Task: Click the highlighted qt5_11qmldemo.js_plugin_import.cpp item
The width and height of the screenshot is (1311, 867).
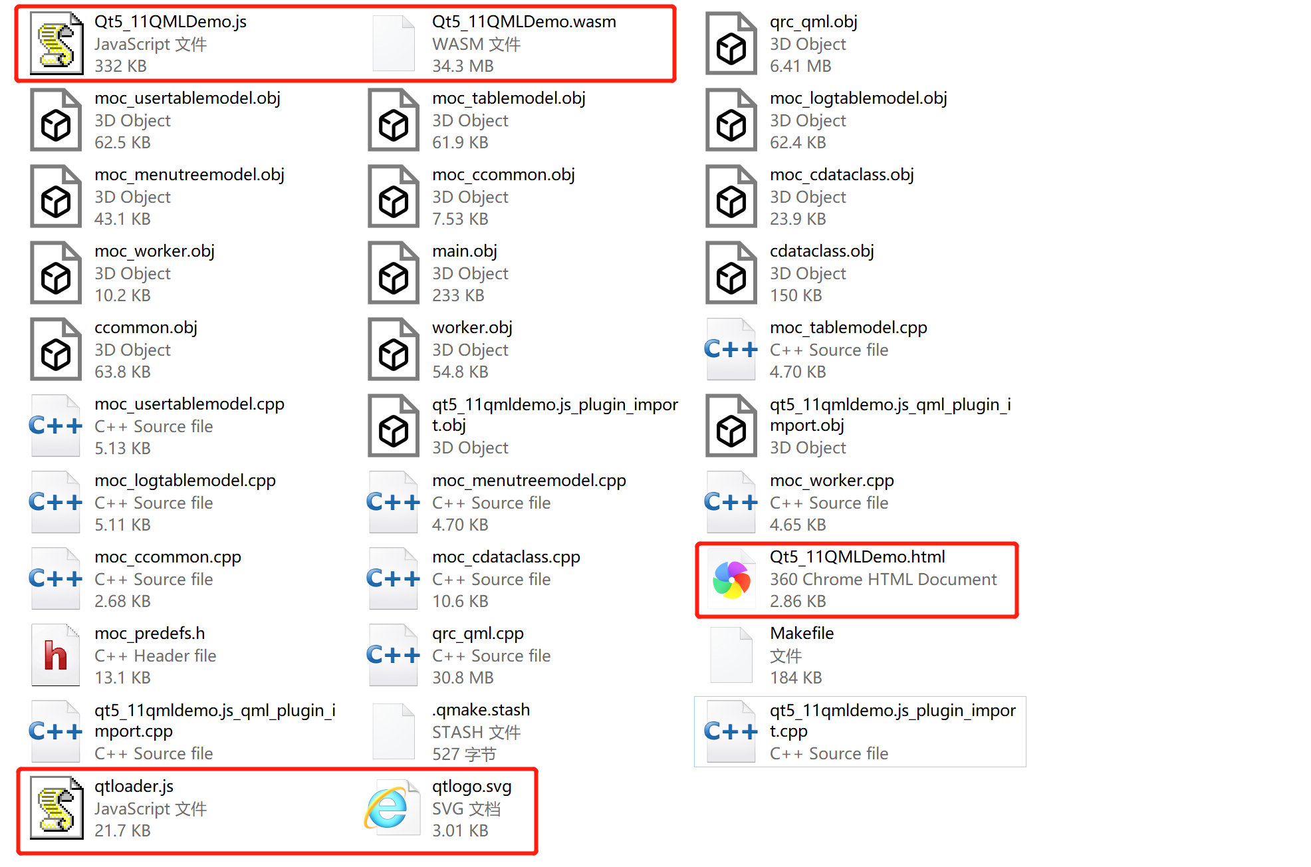Action: tap(860, 731)
